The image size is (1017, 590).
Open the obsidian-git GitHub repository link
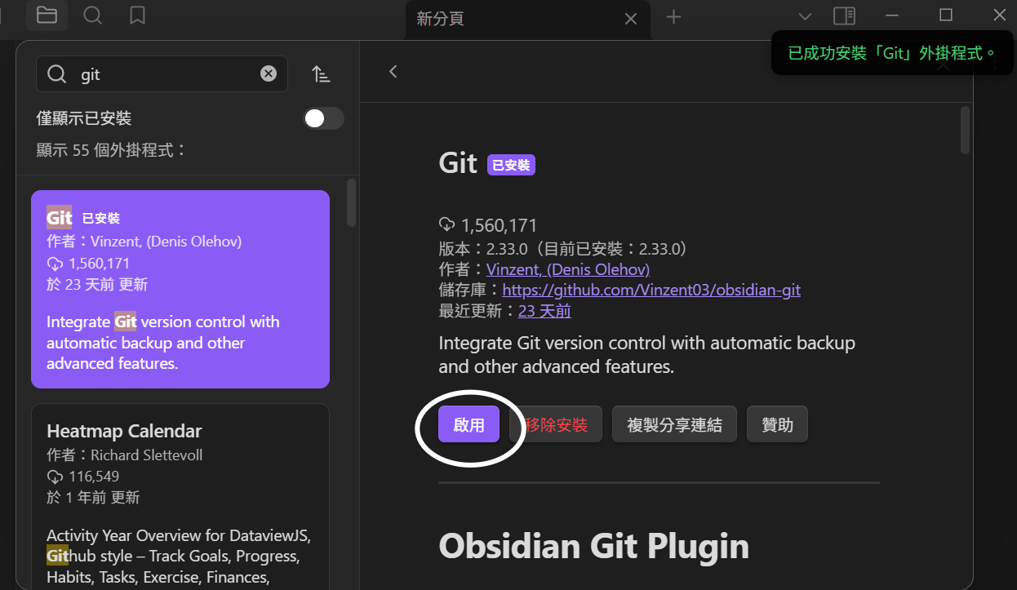click(651, 290)
